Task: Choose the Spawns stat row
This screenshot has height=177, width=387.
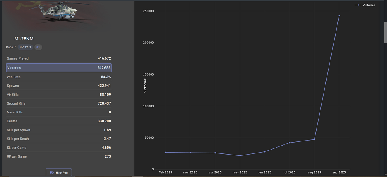Action: pos(59,86)
